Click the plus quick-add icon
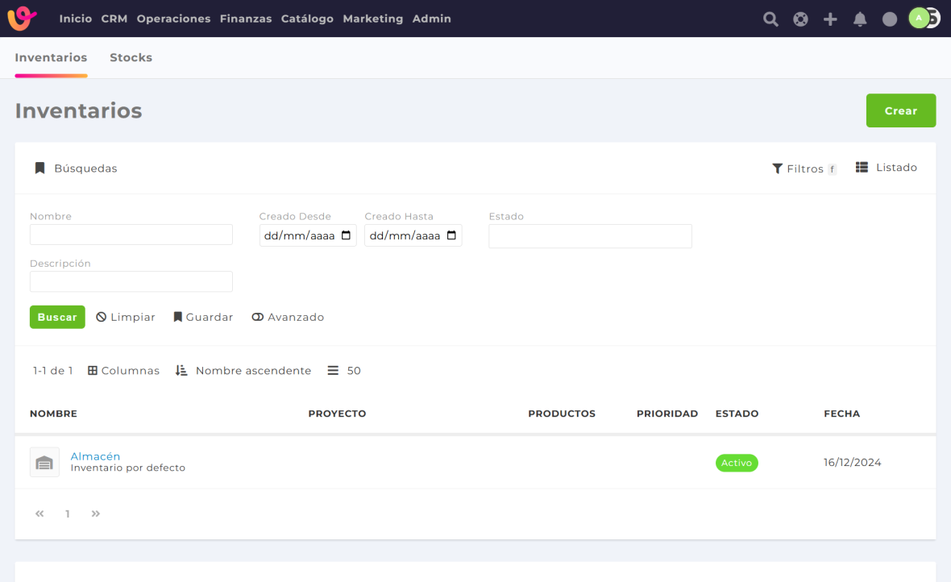951x582 pixels. tap(830, 19)
